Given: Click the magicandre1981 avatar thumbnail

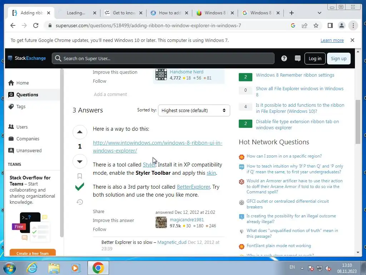Looking at the screenshot, I should coord(161,222).
